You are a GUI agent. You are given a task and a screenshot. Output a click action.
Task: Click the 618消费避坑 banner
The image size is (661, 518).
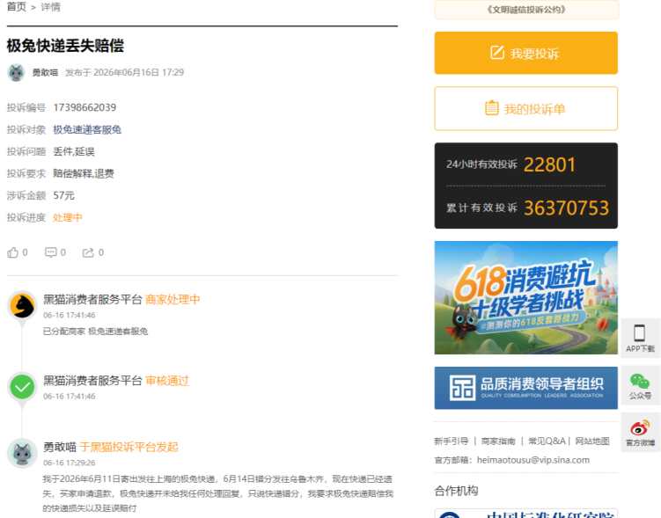[x=526, y=298]
